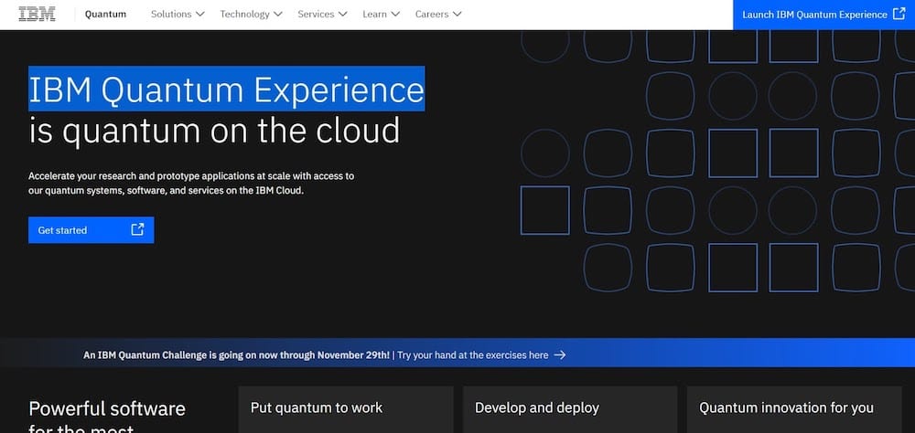Expand the Technology menu

tap(251, 14)
